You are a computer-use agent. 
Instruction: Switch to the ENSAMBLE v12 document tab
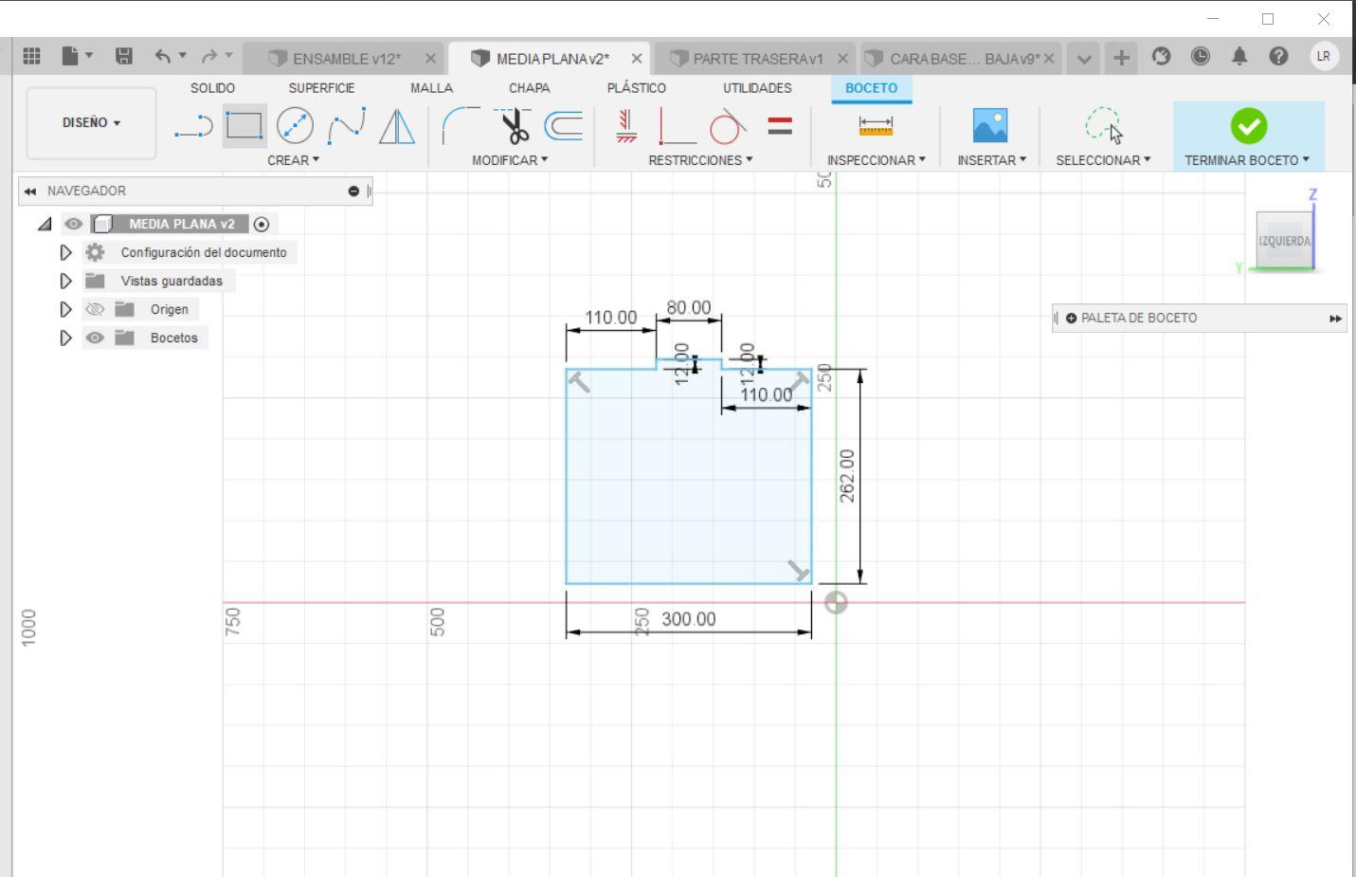coord(346,59)
